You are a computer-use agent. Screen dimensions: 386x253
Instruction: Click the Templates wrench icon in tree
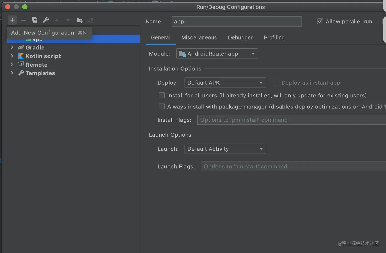tap(21, 73)
